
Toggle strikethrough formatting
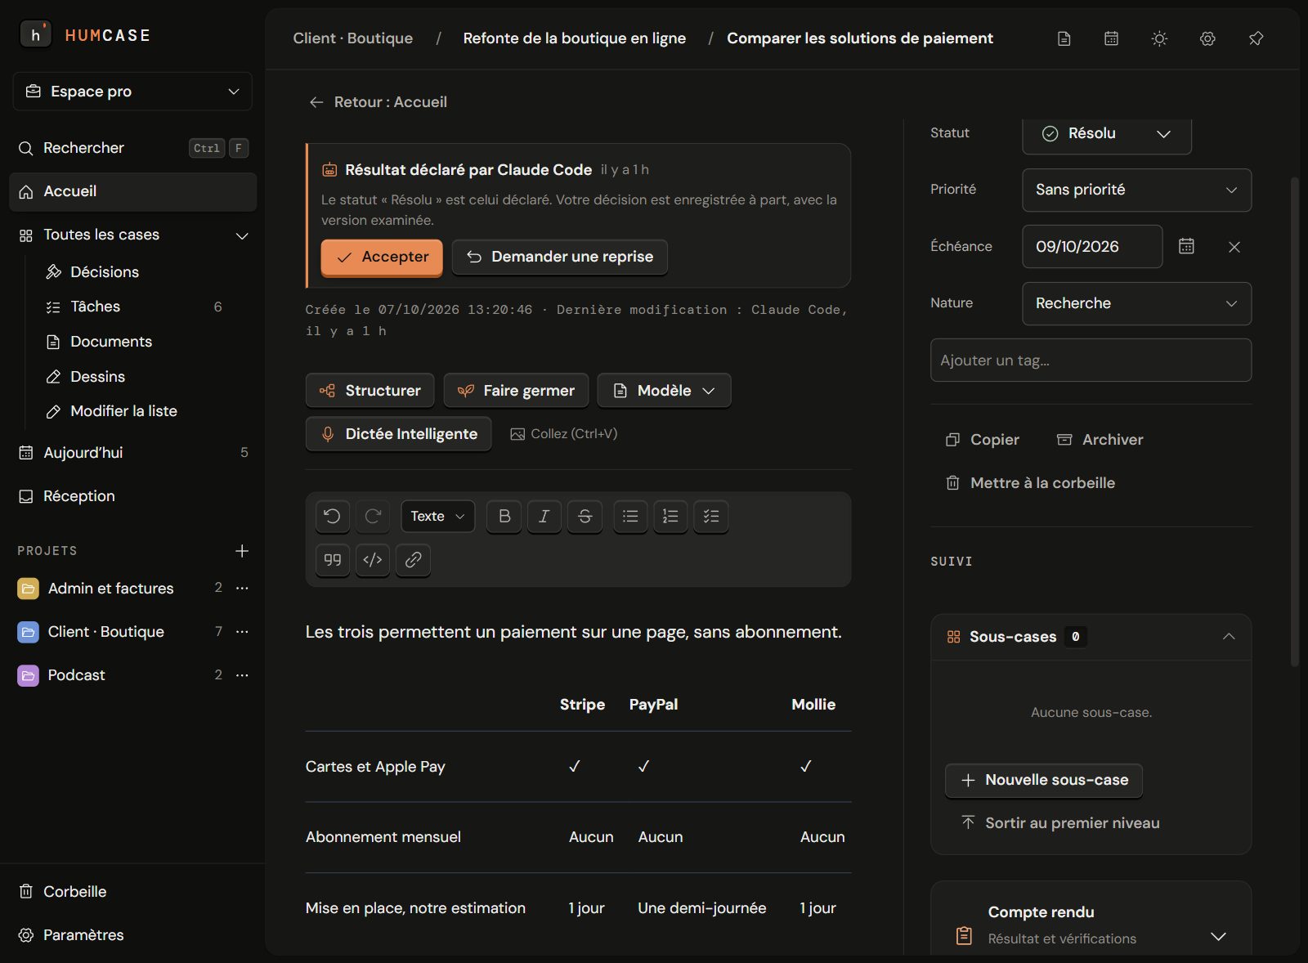[585, 516]
